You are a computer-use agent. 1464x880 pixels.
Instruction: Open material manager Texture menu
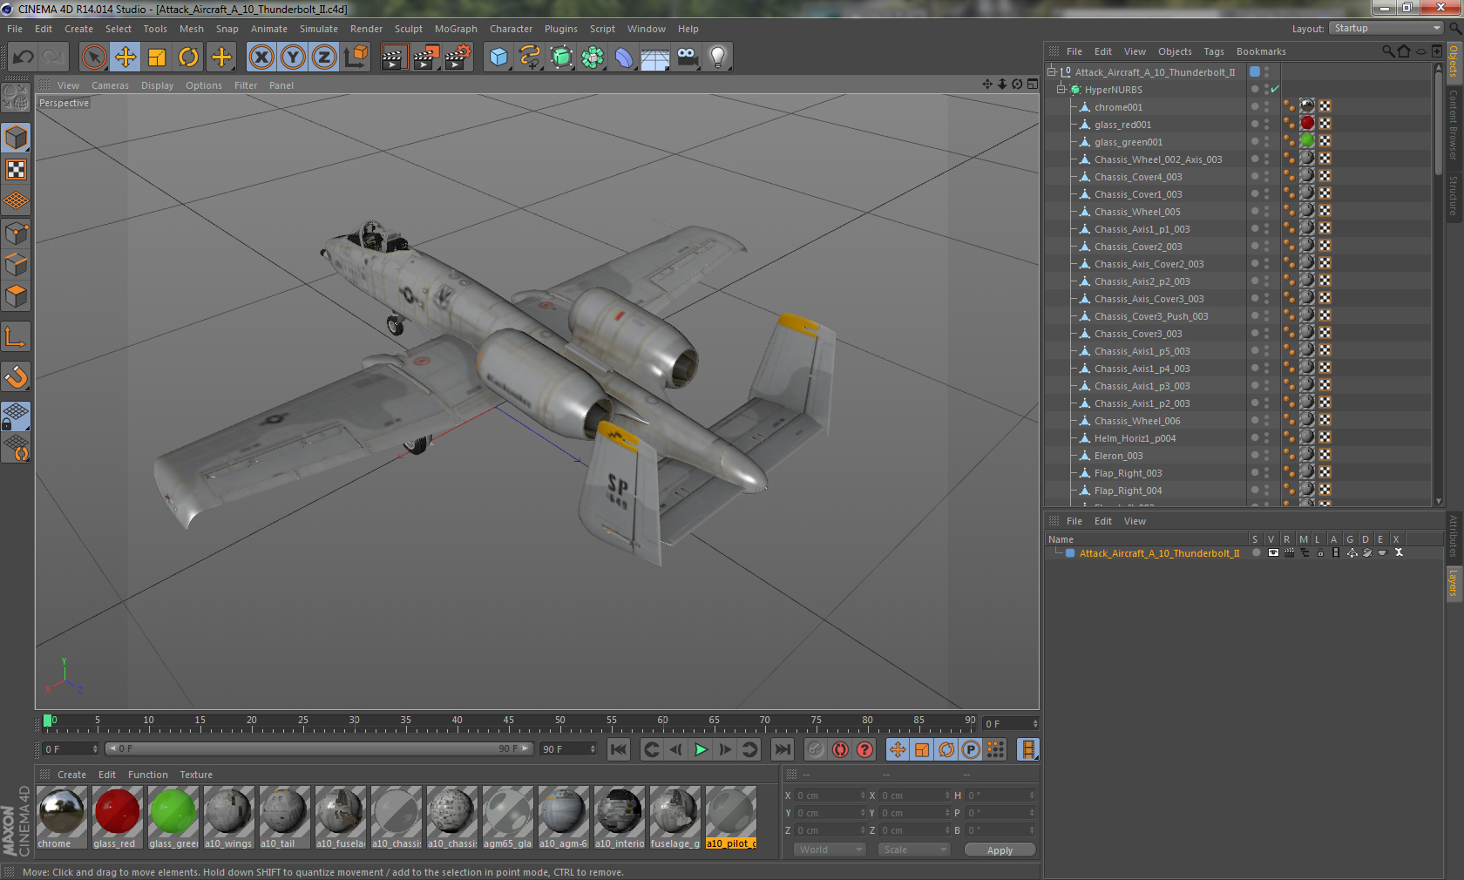click(196, 775)
